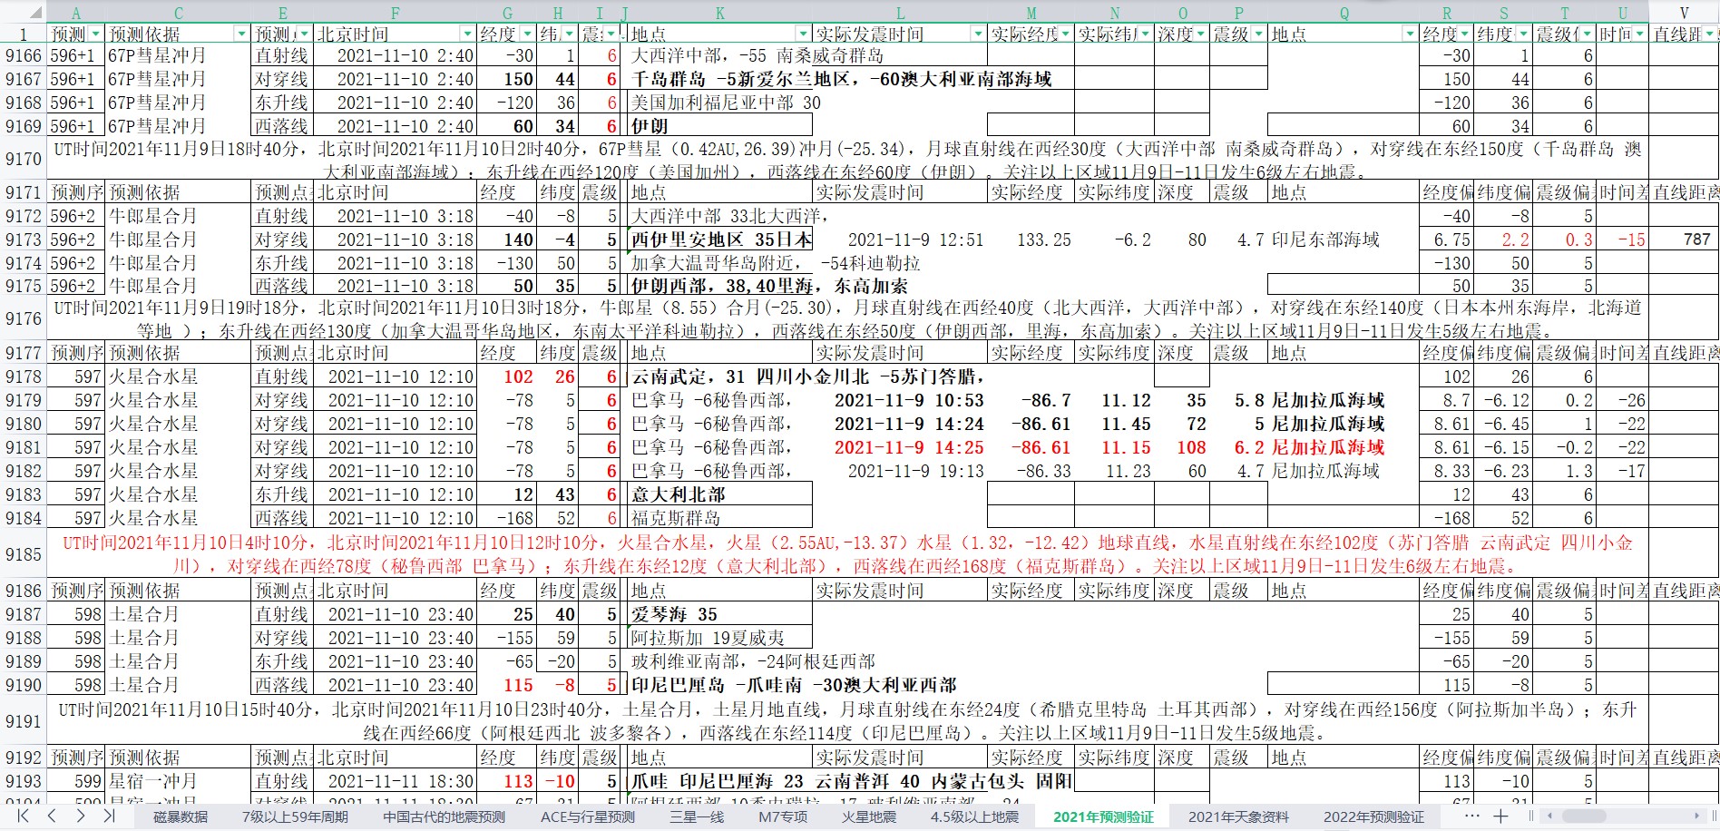Select cell 67P彗星冲月 in row 9166

[x=179, y=55]
